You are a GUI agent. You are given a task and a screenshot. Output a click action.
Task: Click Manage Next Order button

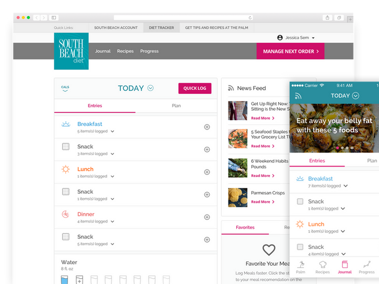tap(291, 51)
